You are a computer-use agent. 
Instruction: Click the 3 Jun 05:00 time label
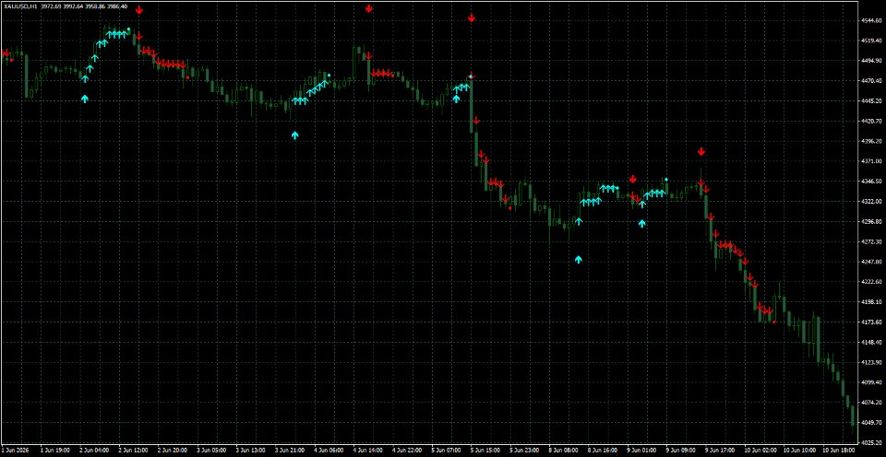[x=211, y=451]
